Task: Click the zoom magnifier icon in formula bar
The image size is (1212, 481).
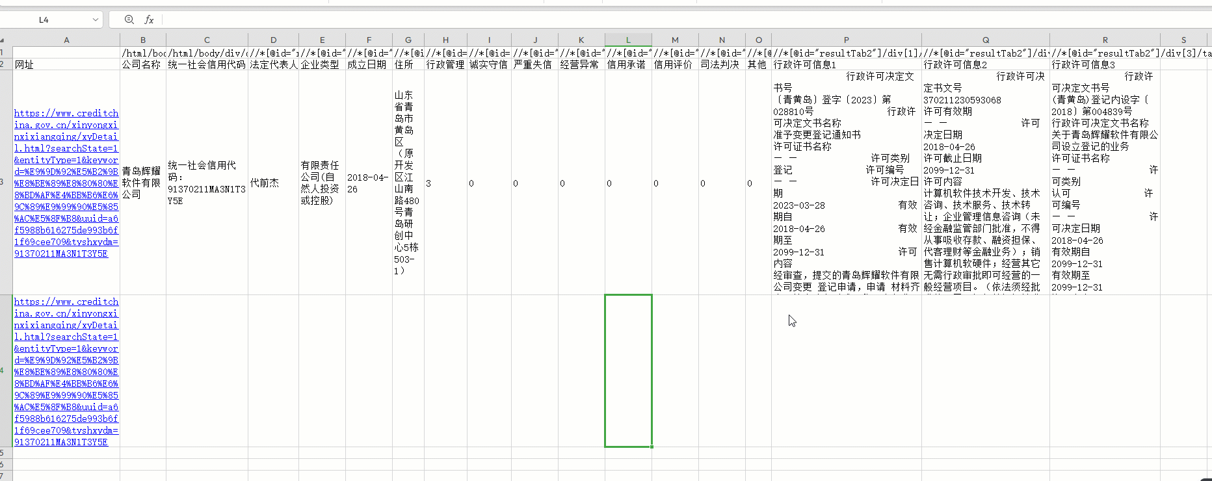Action: pos(129,19)
